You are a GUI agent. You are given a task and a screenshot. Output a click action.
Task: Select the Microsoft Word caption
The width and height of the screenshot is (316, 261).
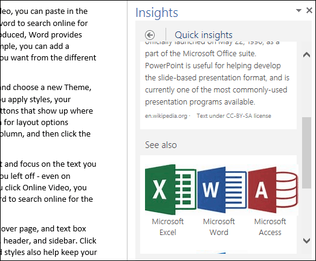219,227
